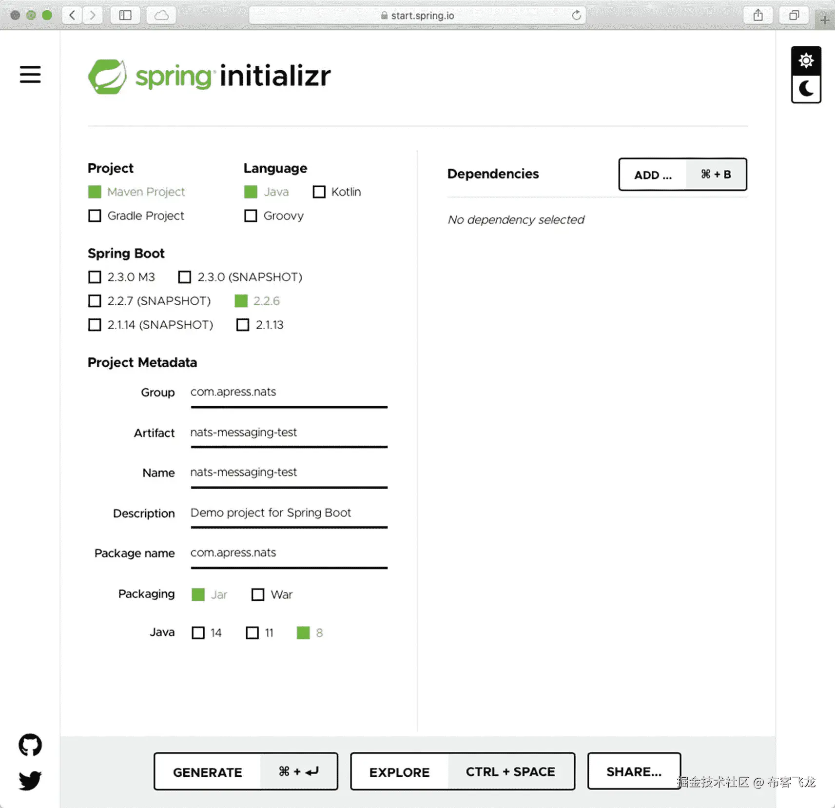
Task: Open the GitHub link icon
Action: point(30,745)
